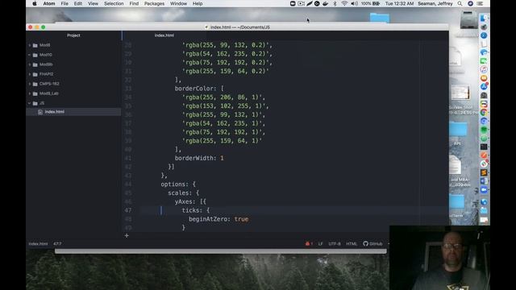Click the screen recording menu bar icon

click(x=301, y=3)
